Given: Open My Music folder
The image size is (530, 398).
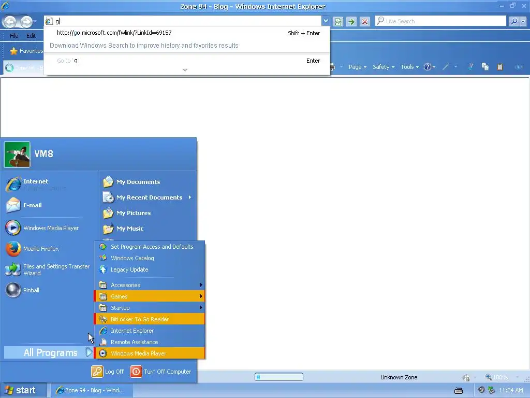Looking at the screenshot, I should 148,229.
